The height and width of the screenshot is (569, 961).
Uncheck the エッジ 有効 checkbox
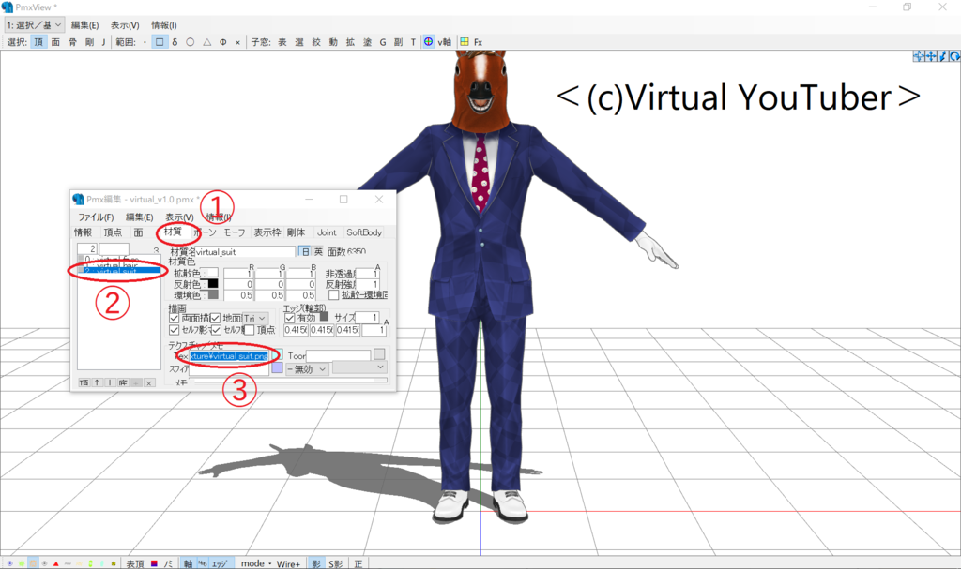pyautogui.click(x=290, y=318)
